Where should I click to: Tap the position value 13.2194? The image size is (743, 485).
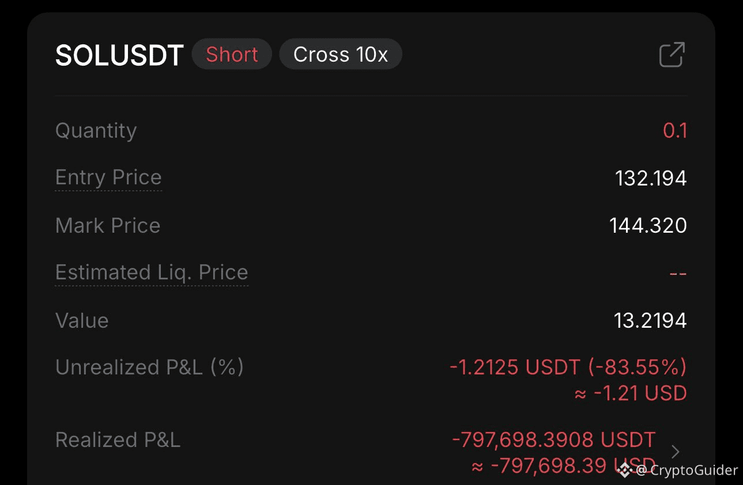coord(650,320)
